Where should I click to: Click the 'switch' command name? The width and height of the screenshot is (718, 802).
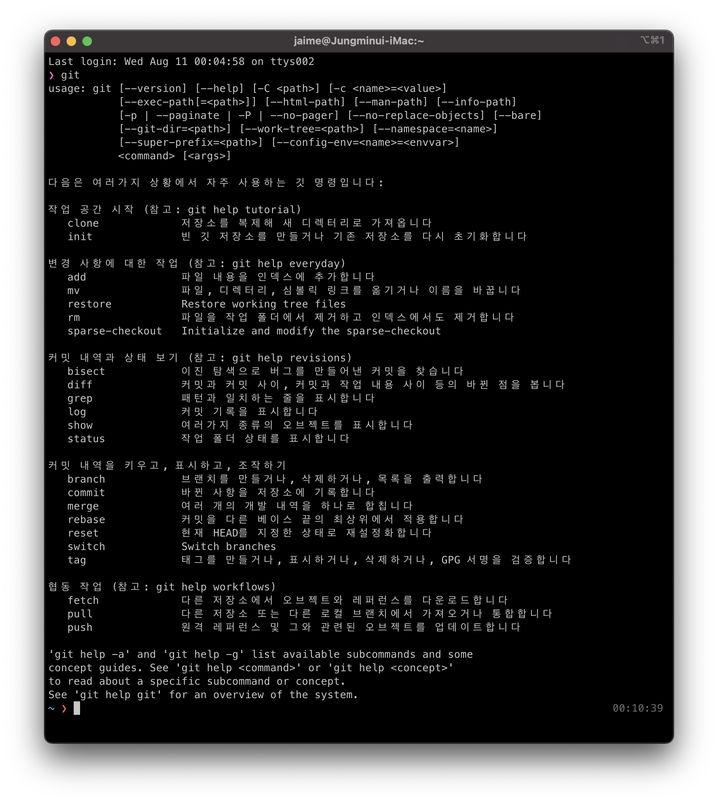point(86,547)
